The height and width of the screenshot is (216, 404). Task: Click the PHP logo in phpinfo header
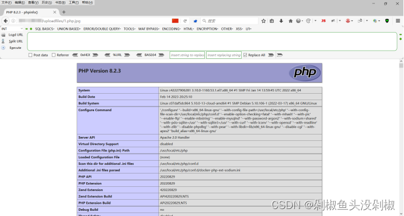(x=305, y=73)
